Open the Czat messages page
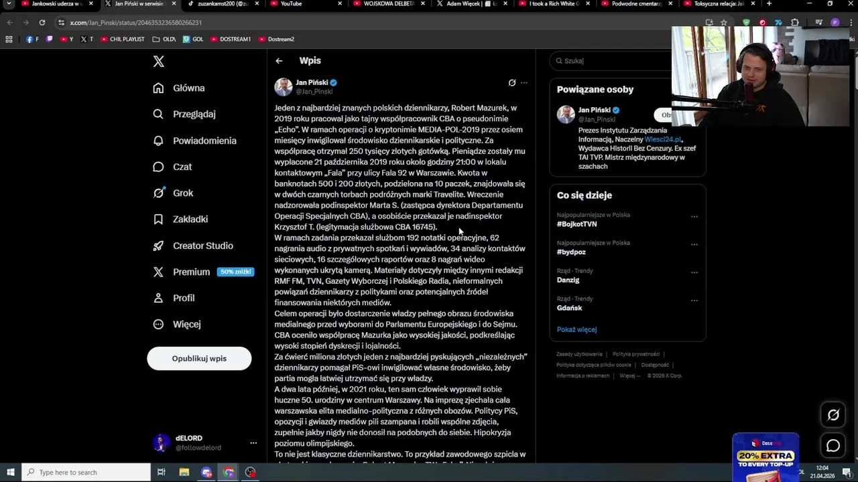This screenshot has width=858, height=482. point(172,167)
